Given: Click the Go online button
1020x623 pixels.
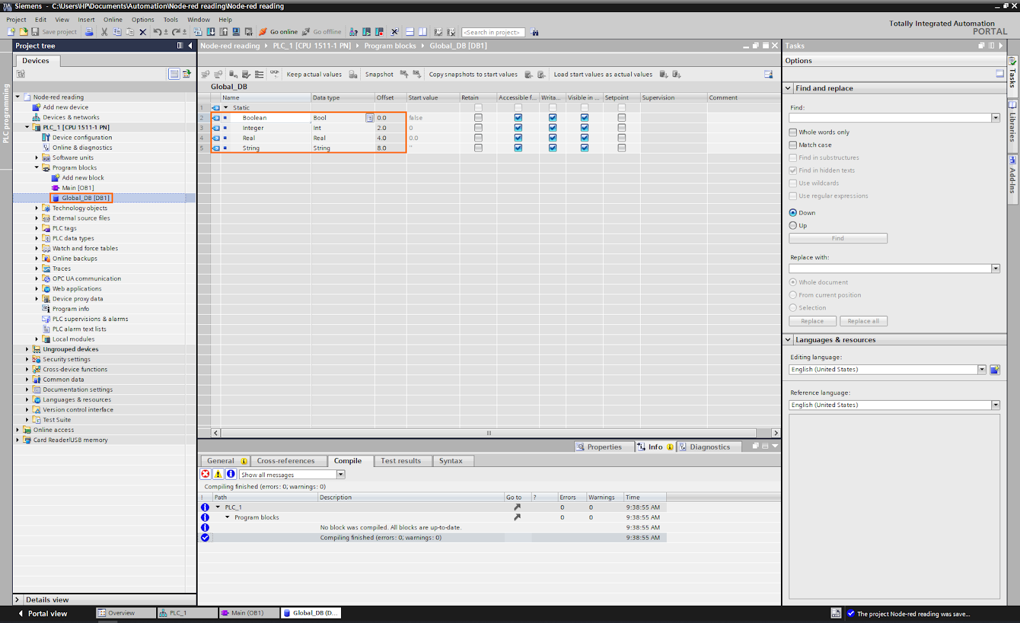Looking at the screenshot, I should pyautogui.click(x=279, y=32).
